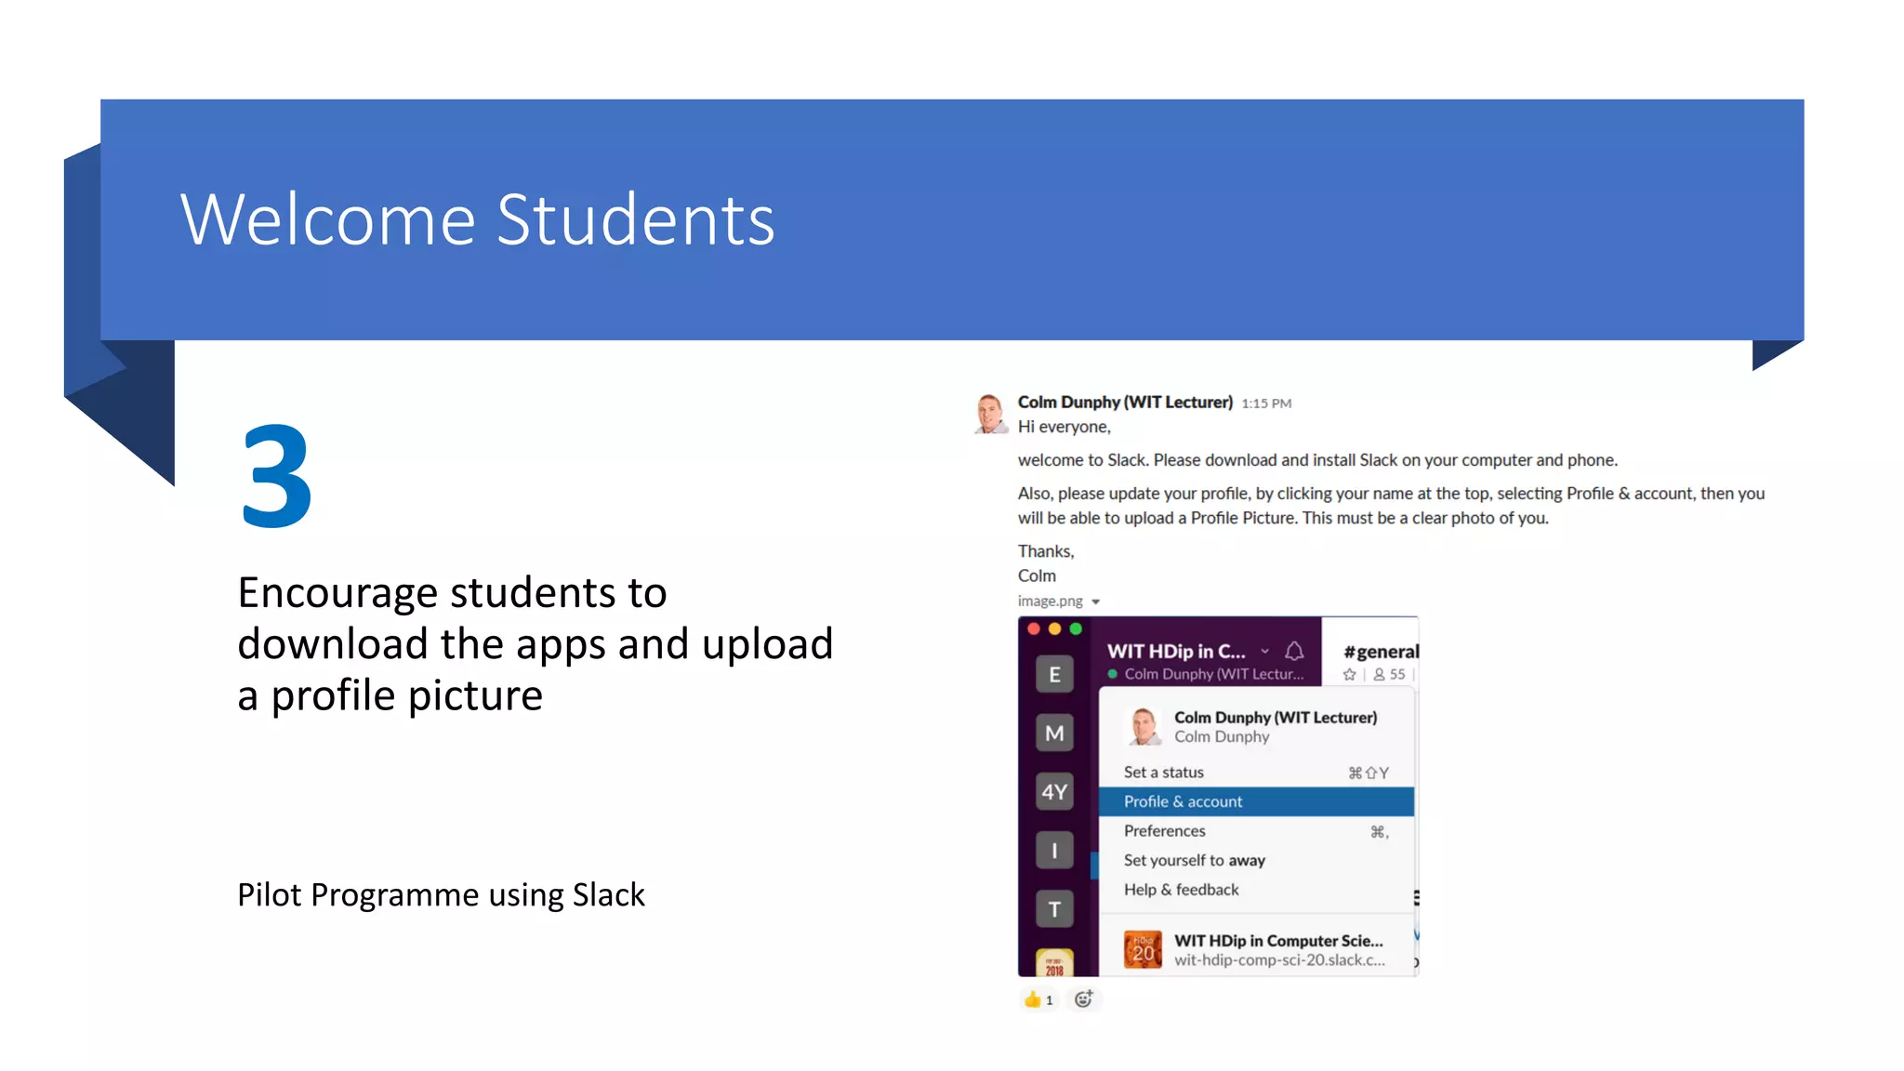Viewport: 1904px width, 1071px height.
Task: Add thumbs up reaction to message
Action: (1038, 999)
